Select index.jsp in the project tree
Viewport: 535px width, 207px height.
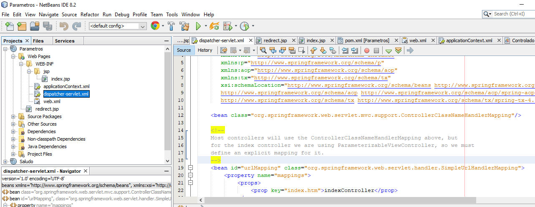pyautogui.click(x=61, y=79)
